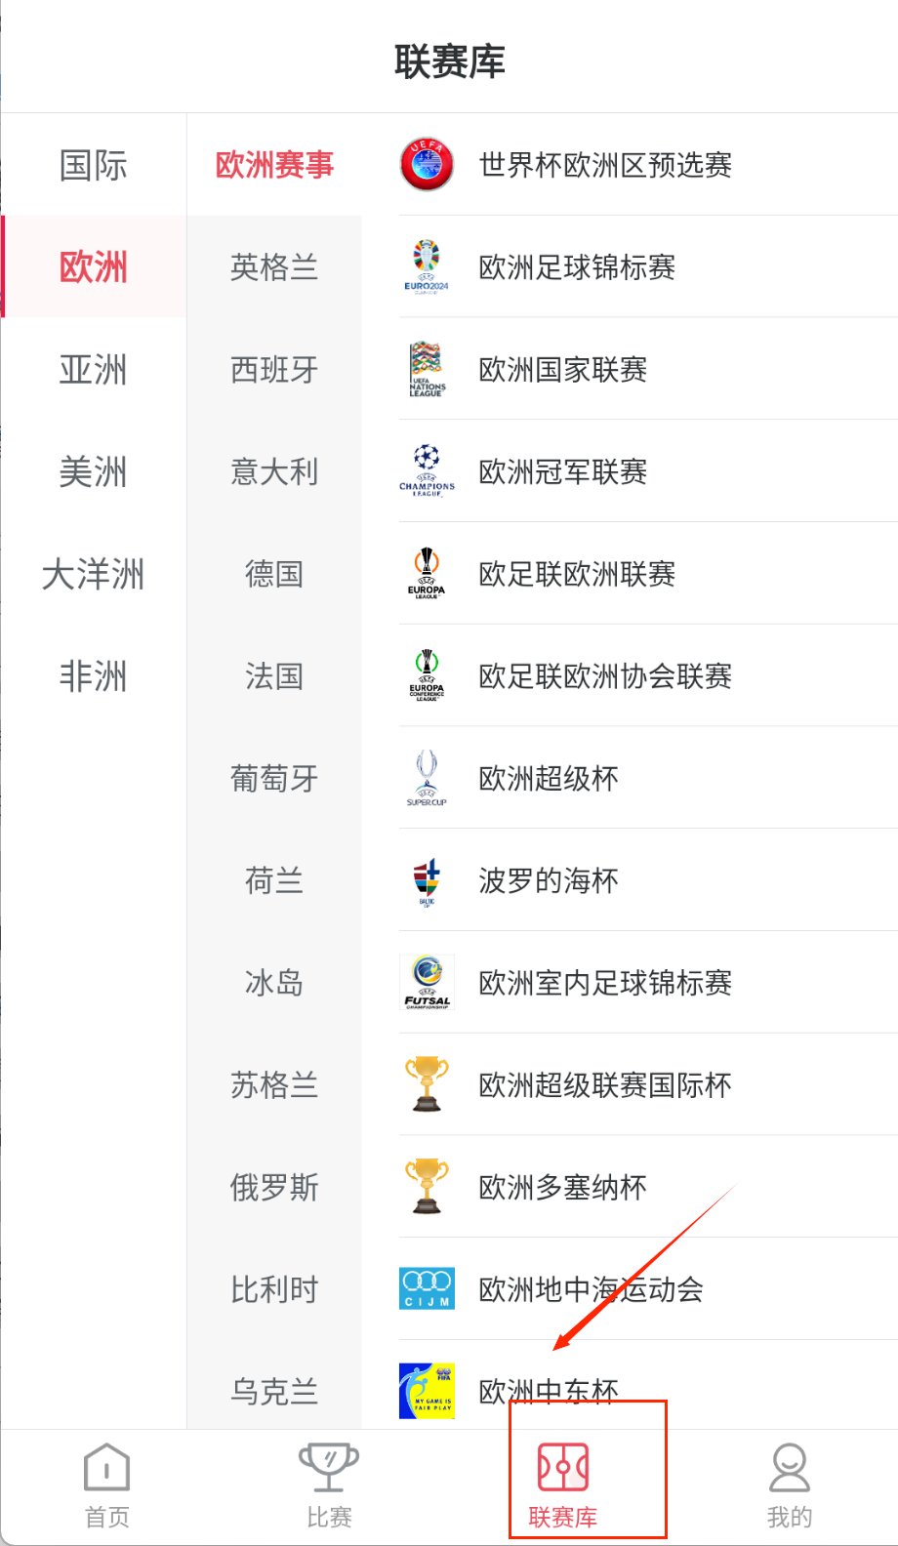Click the Futsal Championship logo icon
The height and width of the screenshot is (1546, 898).
coord(427,983)
